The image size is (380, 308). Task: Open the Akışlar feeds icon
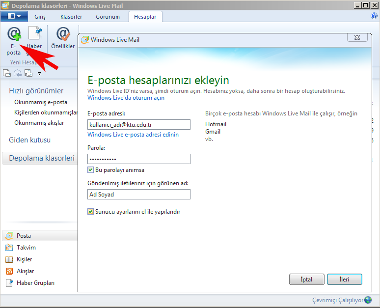(x=9, y=271)
